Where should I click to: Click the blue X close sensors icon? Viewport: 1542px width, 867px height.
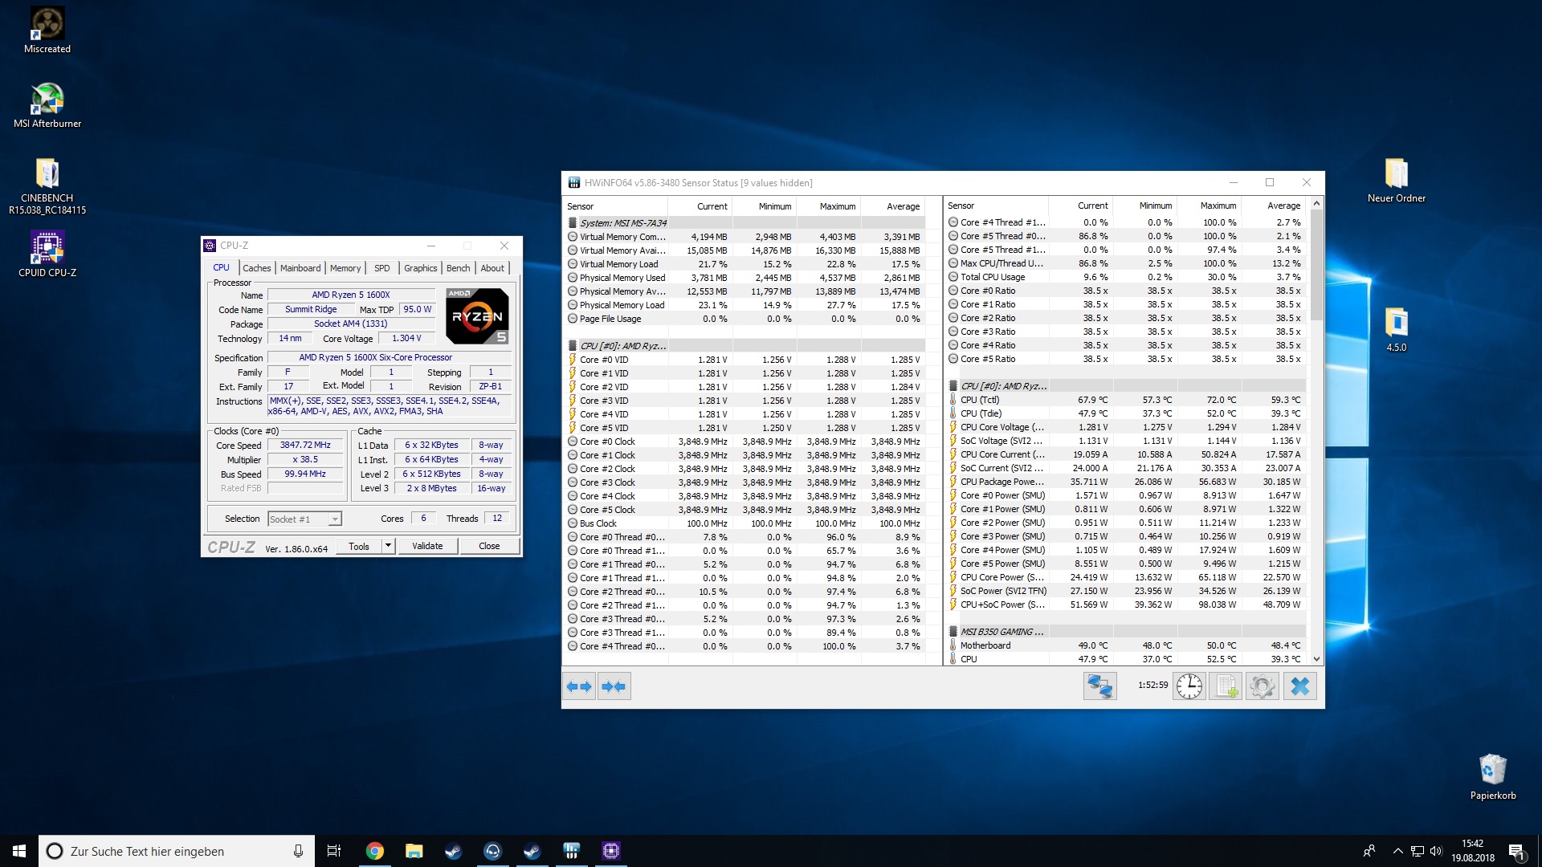tap(1299, 686)
